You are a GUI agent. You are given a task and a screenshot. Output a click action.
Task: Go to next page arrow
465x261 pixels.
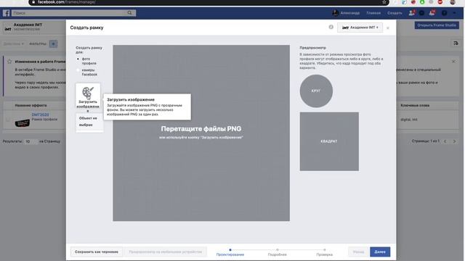point(454,141)
